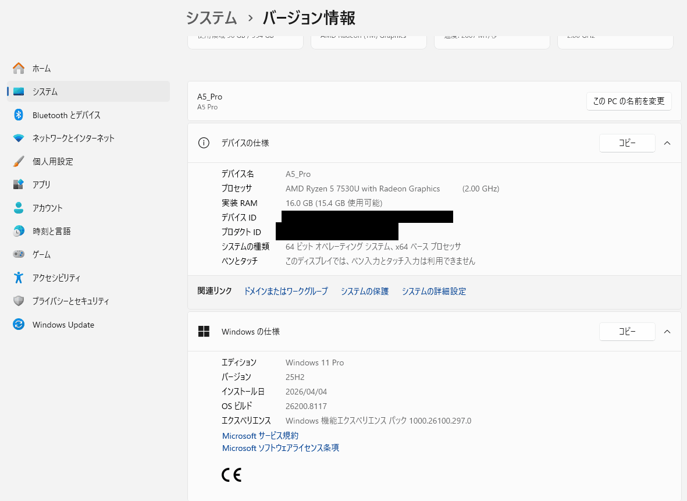Open the システムの保護 link
This screenshot has height=501, width=687.
364,291
